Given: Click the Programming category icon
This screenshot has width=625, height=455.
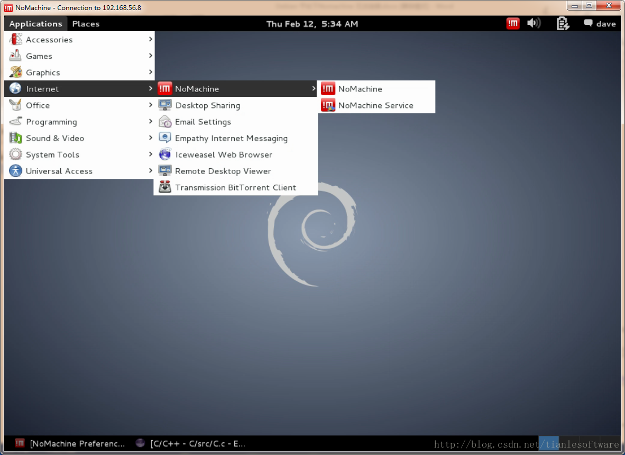Looking at the screenshot, I should tap(15, 121).
